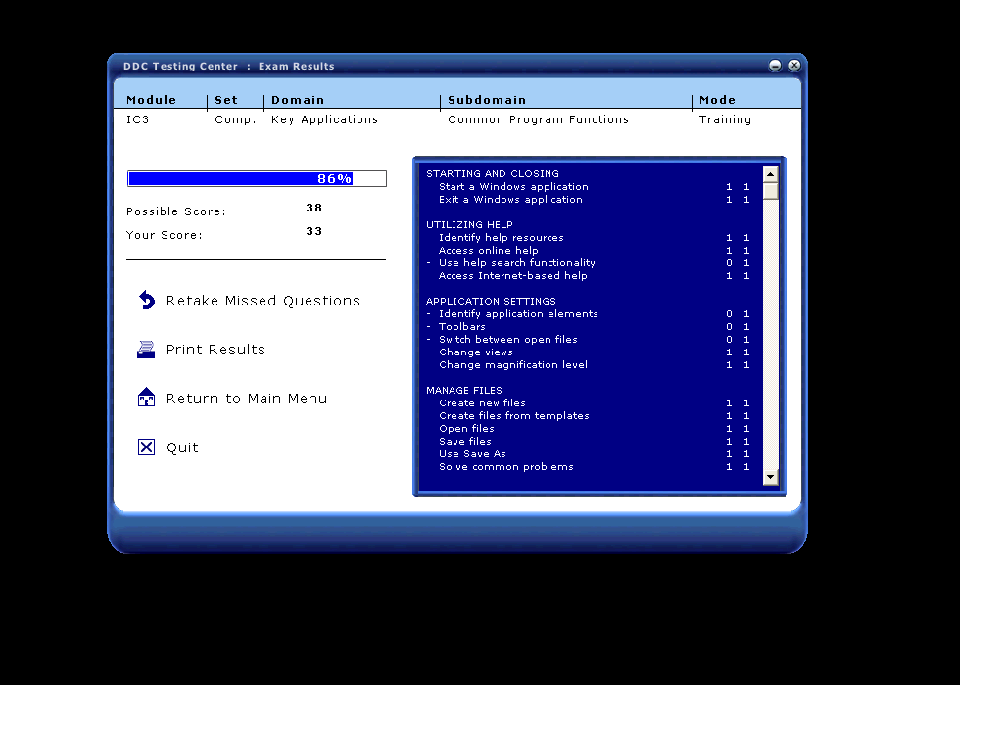Click the Your Score label

[165, 235]
